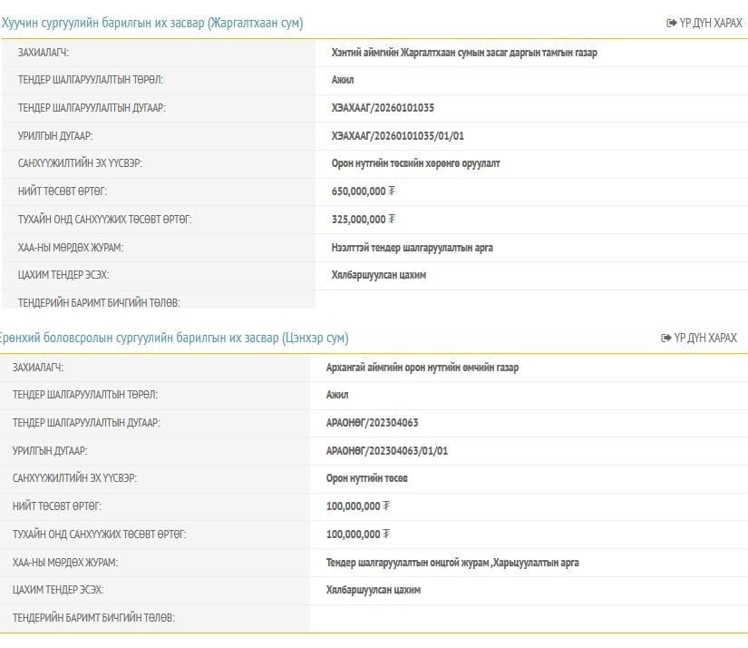
Task: Click the 650,000,000 total budget amount
Action: tap(359, 191)
